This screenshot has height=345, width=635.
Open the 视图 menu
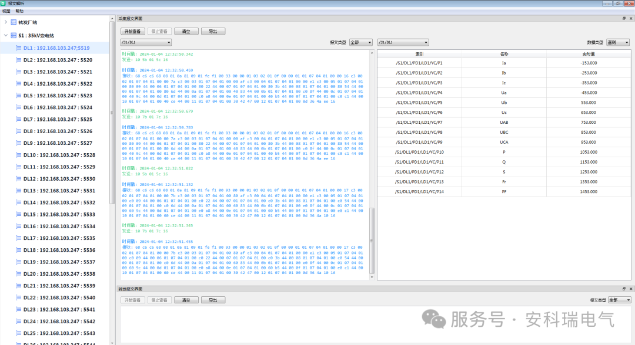click(x=6, y=11)
